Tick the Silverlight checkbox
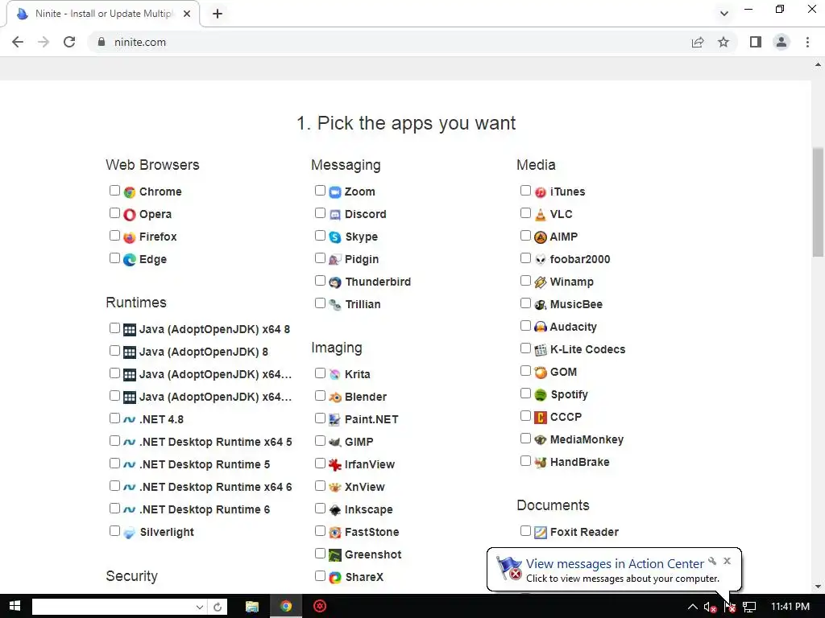Screen dimensions: 825x618 pos(114,530)
